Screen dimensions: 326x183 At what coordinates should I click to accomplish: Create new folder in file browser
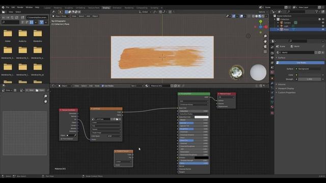[22, 18]
